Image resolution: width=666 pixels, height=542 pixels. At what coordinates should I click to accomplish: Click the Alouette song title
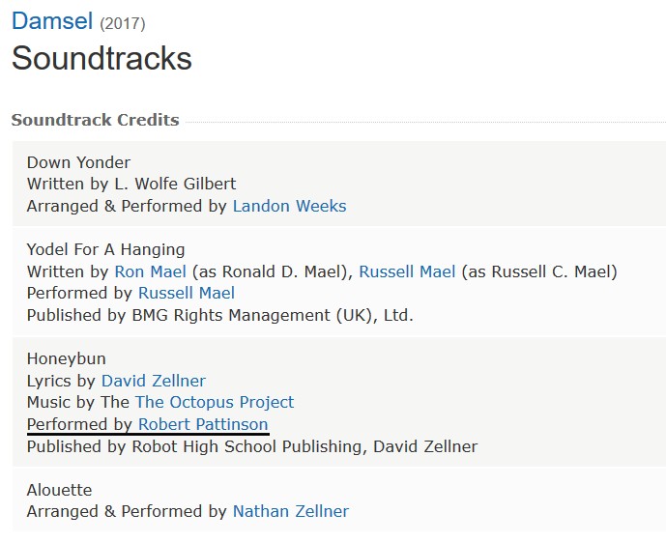(x=60, y=490)
